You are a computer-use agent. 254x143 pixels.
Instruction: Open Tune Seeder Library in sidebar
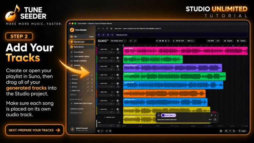point(82,56)
